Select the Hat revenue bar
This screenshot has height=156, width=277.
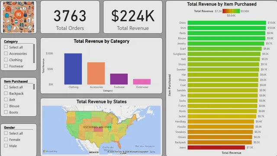[x=223, y=75]
